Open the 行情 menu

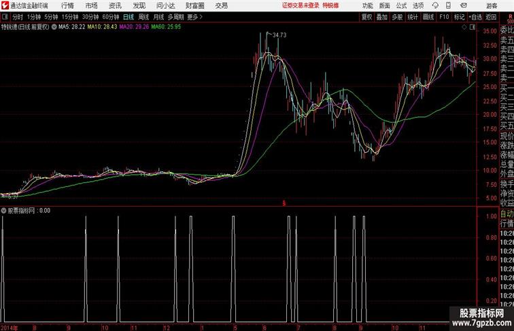tap(67, 5)
